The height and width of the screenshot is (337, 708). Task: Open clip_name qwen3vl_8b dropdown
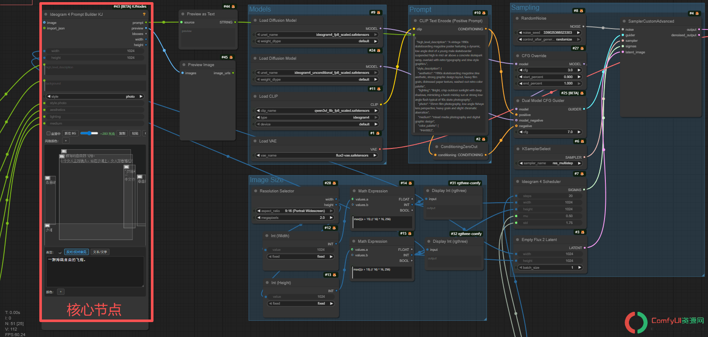tap(317, 110)
